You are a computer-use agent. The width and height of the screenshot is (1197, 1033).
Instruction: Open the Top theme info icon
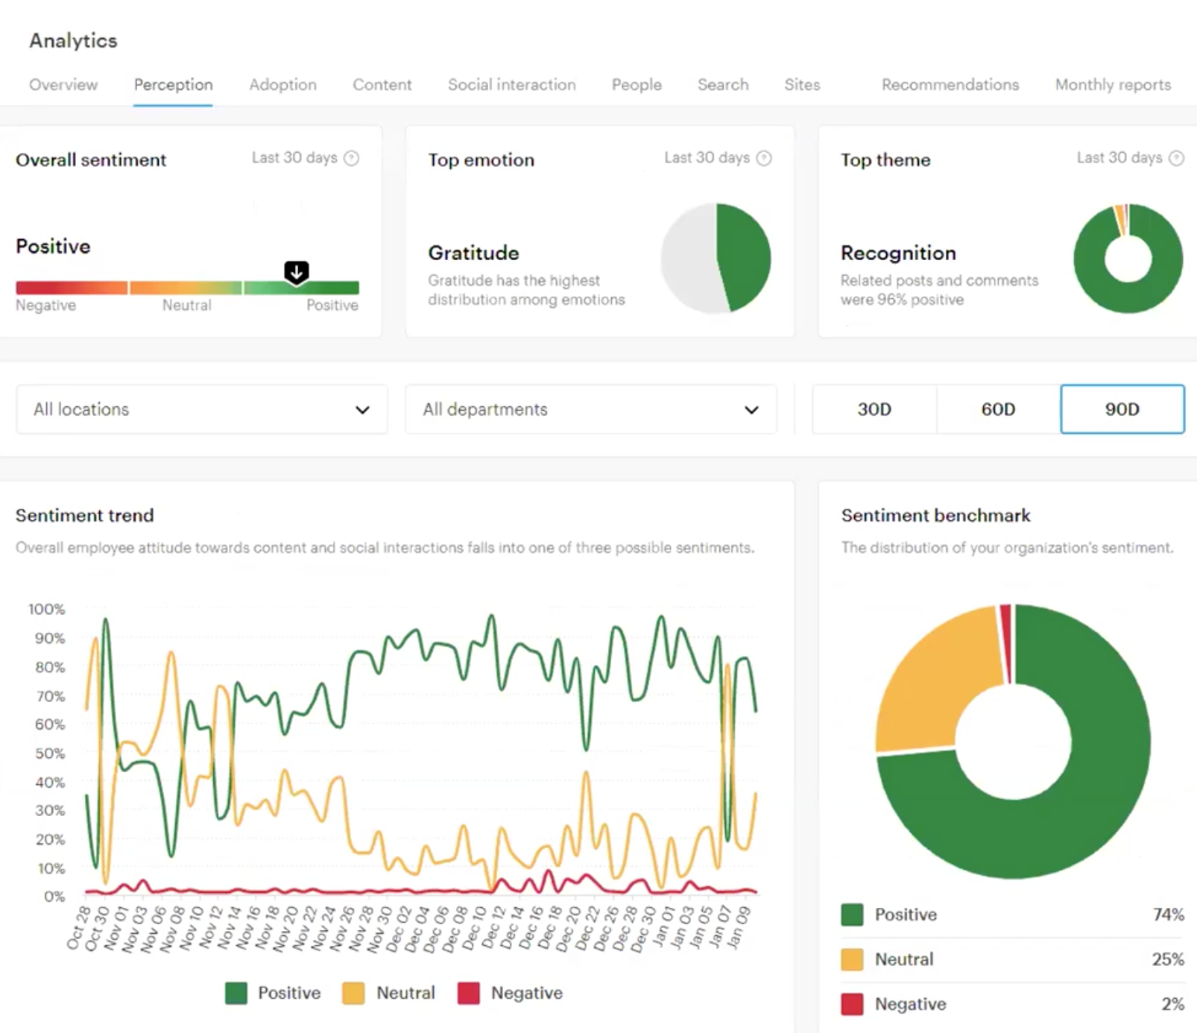coord(1175,158)
